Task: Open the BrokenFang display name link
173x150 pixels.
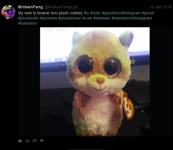Action: click(x=31, y=7)
